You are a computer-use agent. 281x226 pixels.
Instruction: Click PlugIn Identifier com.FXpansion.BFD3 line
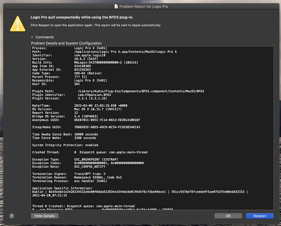pos(71,95)
